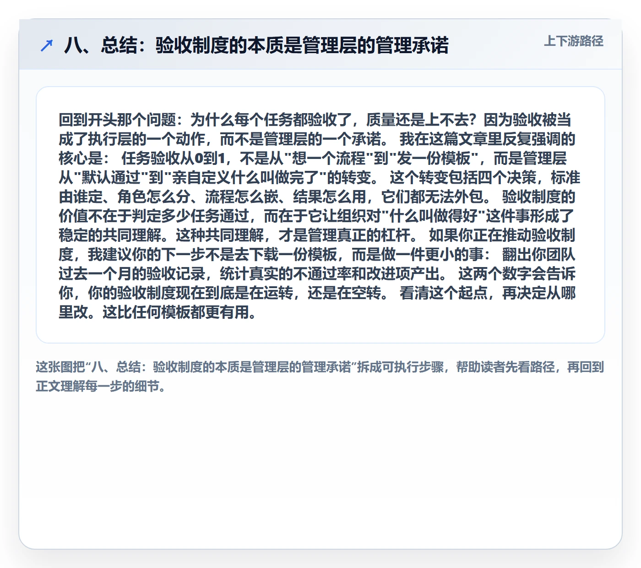The height and width of the screenshot is (568, 641).
Task: Click the blue diagonal arrow icon in header
Action: pyautogui.click(x=47, y=45)
